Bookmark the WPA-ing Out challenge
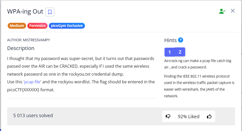Image resolution: width=242 pixels, height=131 pixels. 50,12
